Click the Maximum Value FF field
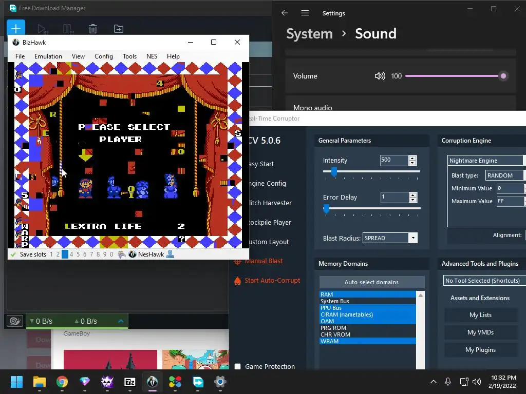 (510, 201)
